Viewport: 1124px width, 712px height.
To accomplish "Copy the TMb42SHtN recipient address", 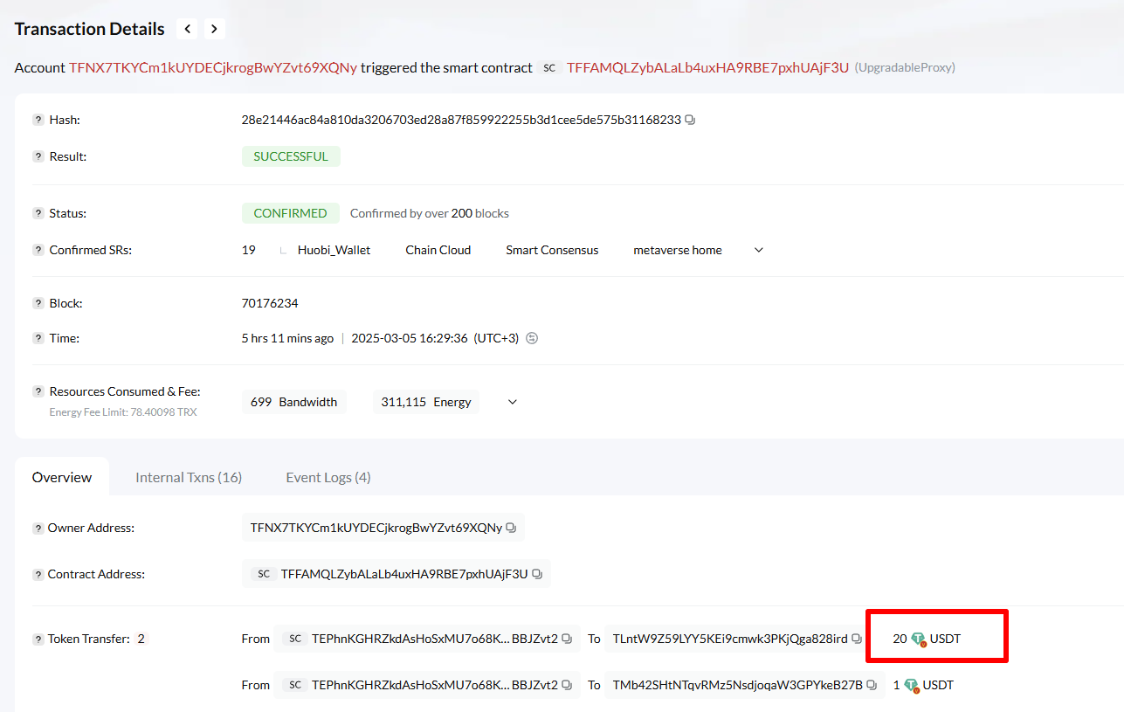I will (x=872, y=685).
